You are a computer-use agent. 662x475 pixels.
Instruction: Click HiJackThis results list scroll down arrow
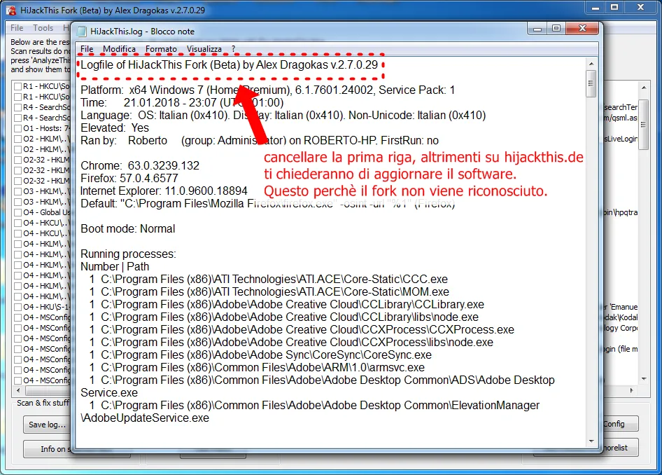644,378
